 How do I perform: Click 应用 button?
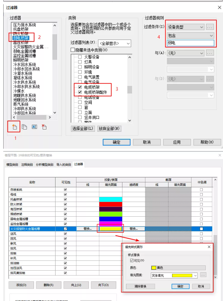tap(177, 142)
